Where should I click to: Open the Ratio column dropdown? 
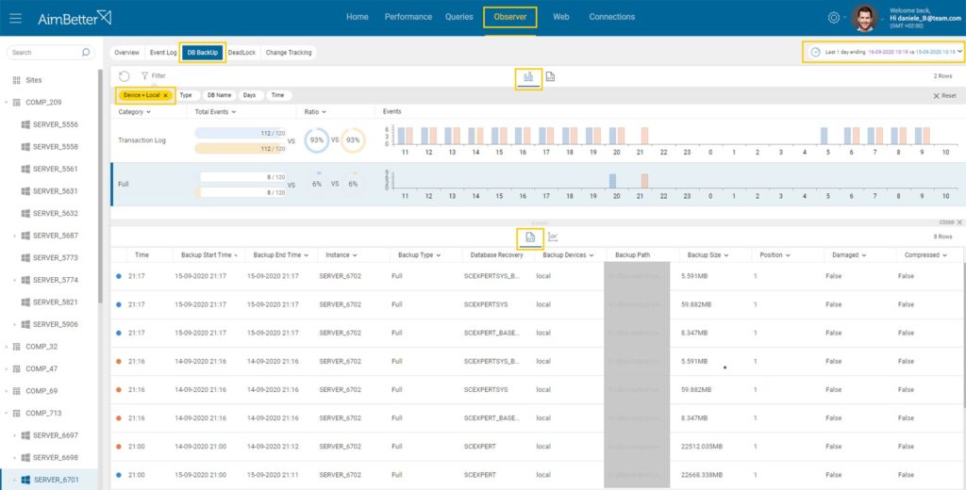pos(325,112)
